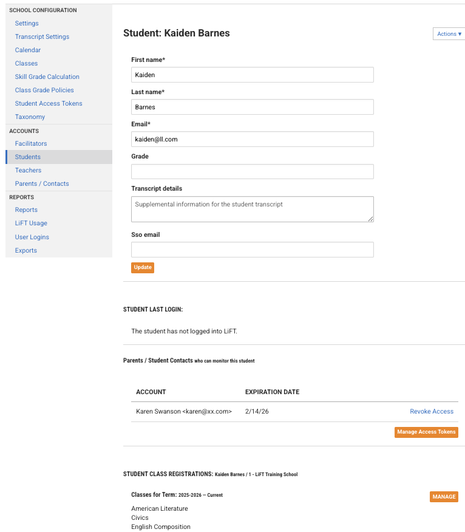This screenshot has height=532, width=465.
Task: Revoke access for Karen Swanson
Action: tap(432, 411)
